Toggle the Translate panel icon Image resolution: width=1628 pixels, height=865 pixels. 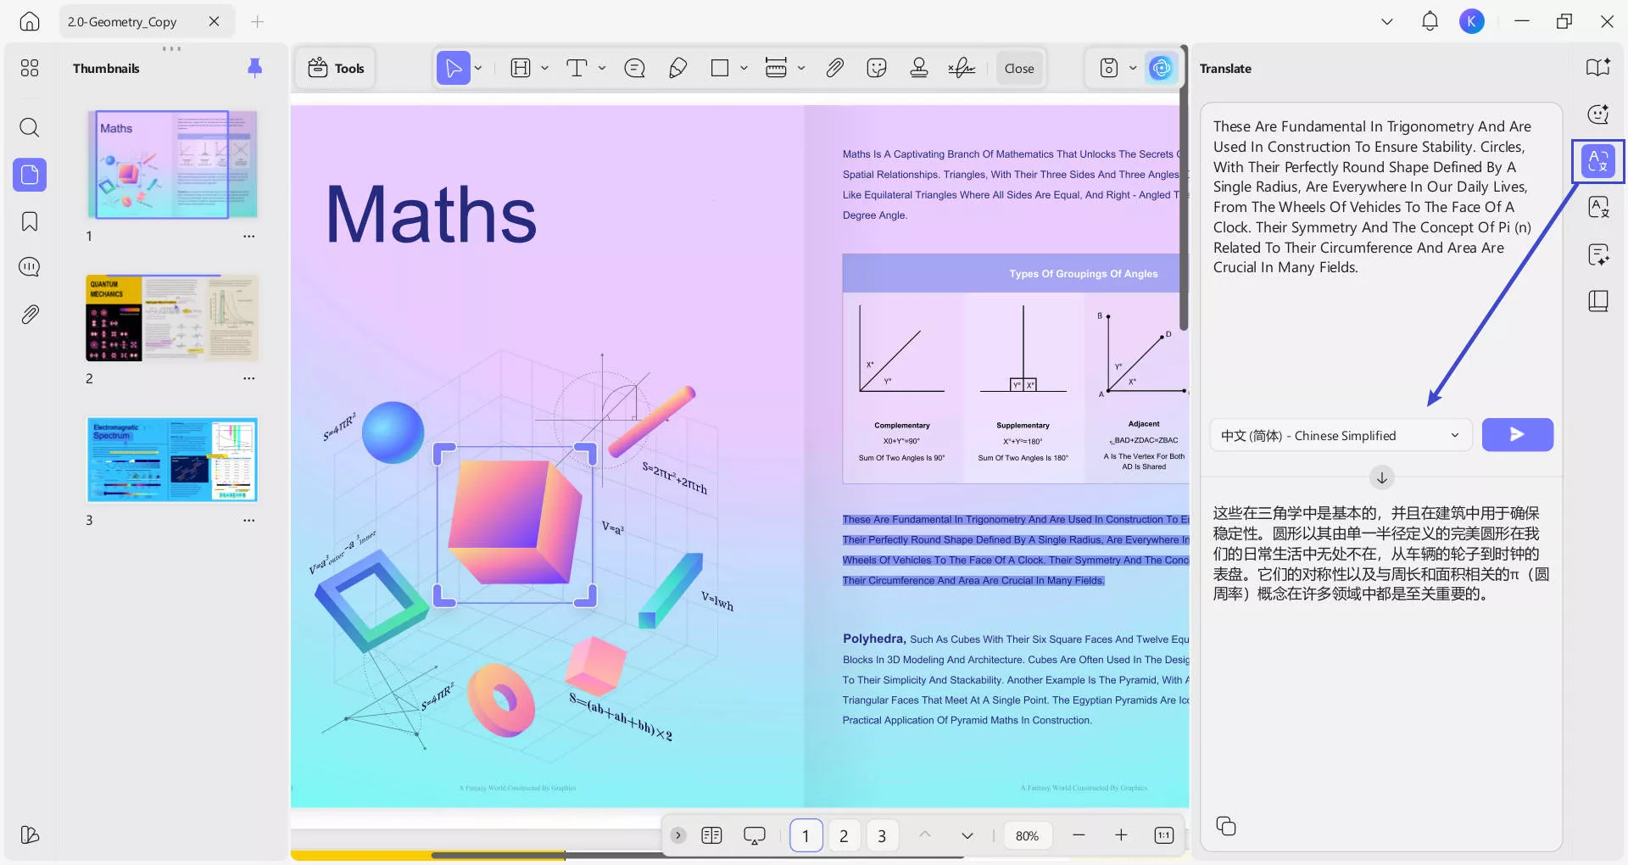[x=1597, y=161]
